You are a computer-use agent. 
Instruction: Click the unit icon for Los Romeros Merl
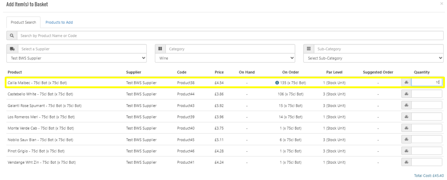click(406, 117)
